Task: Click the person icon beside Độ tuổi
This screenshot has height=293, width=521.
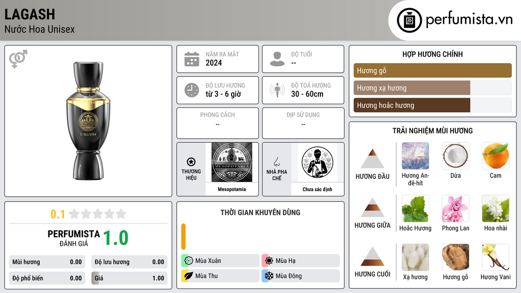Action: [277, 59]
